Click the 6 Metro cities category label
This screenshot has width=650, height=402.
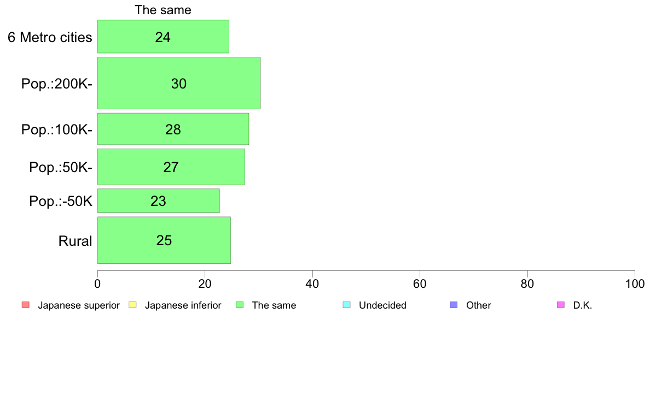pos(50,37)
